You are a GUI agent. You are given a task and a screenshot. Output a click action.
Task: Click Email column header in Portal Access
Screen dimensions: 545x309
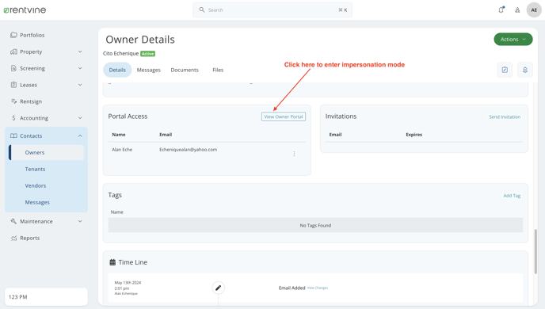click(166, 135)
